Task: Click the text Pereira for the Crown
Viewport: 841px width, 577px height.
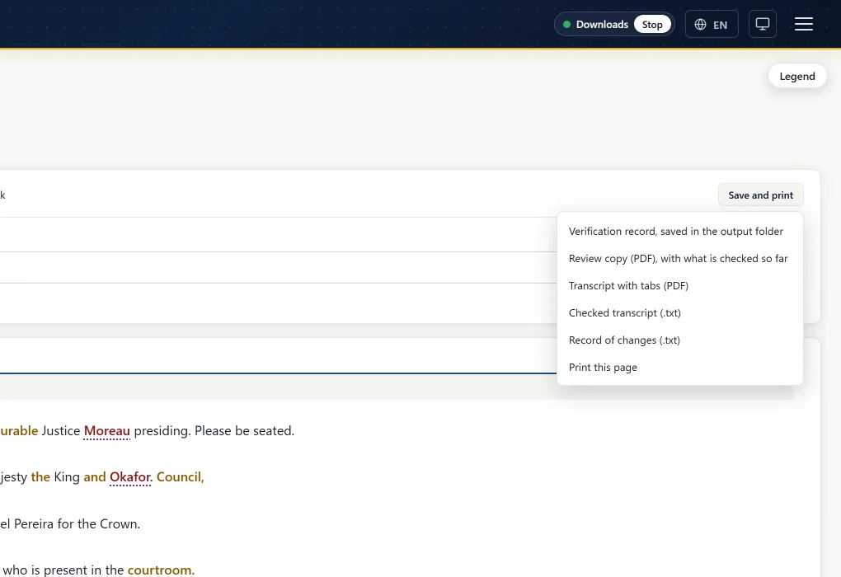Action: click(77, 524)
